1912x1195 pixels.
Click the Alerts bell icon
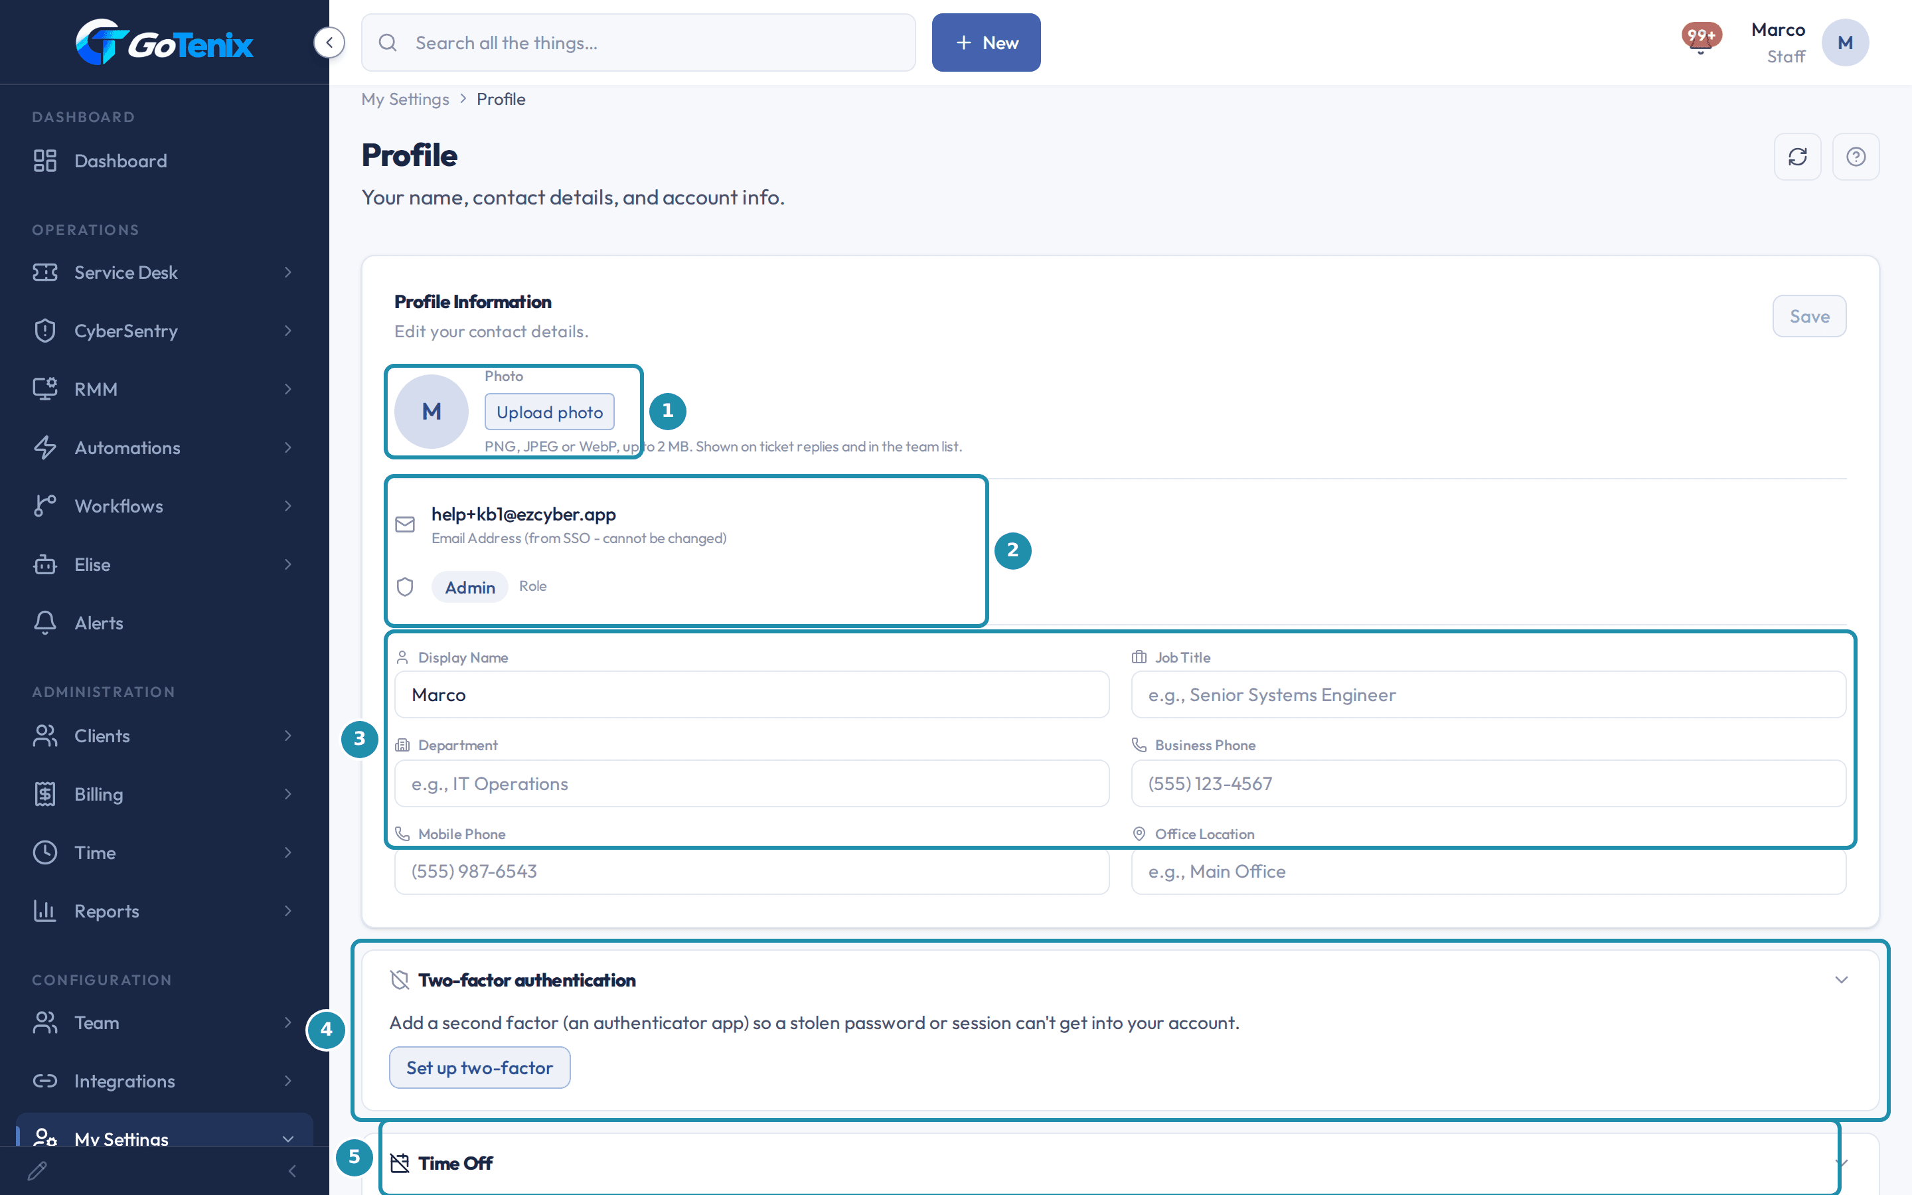tap(45, 623)
